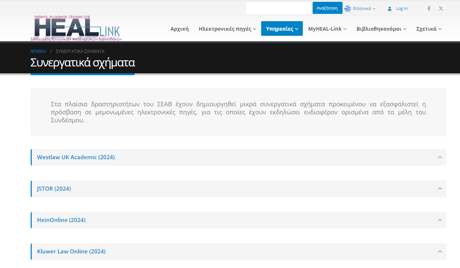This screenshot has width=460, height=268.
Task: Toggle the chevron on HeinOnline (2024) row
Action: click(x=440, y=220)
